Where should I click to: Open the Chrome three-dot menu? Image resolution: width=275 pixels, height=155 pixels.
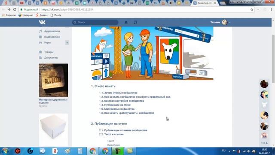[271, 9]
